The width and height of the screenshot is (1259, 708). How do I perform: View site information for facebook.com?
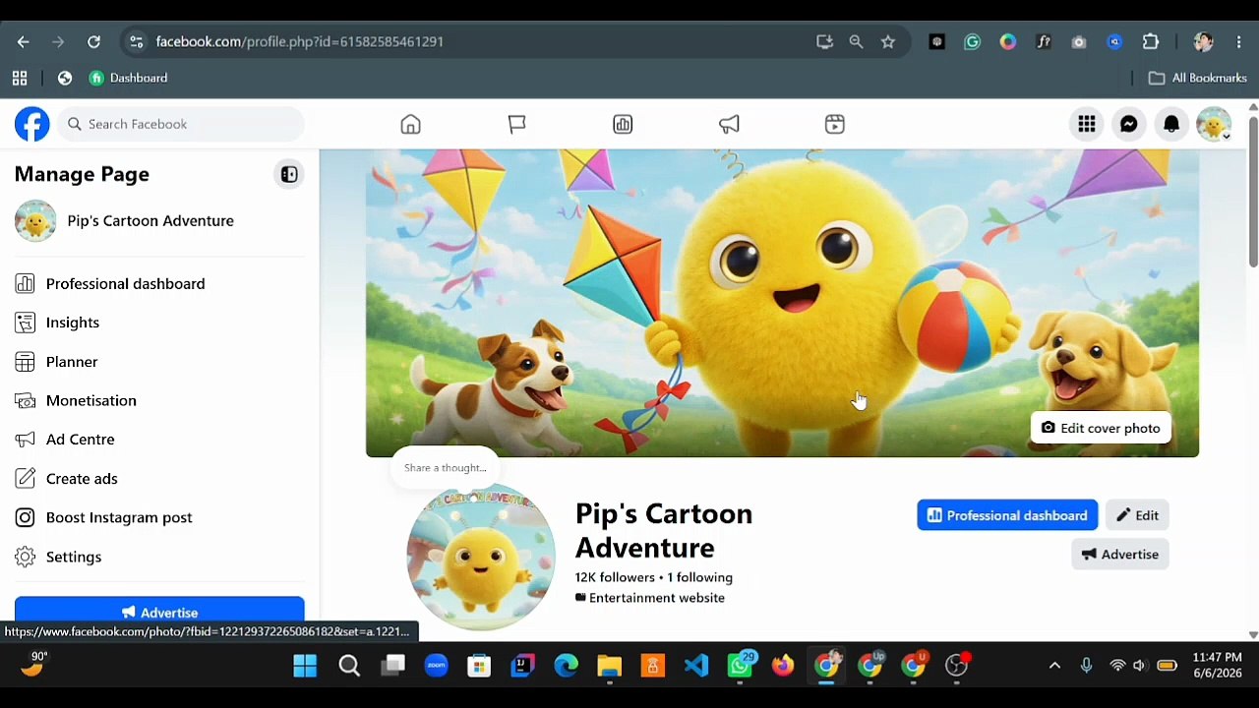click(x=136, y=41)
